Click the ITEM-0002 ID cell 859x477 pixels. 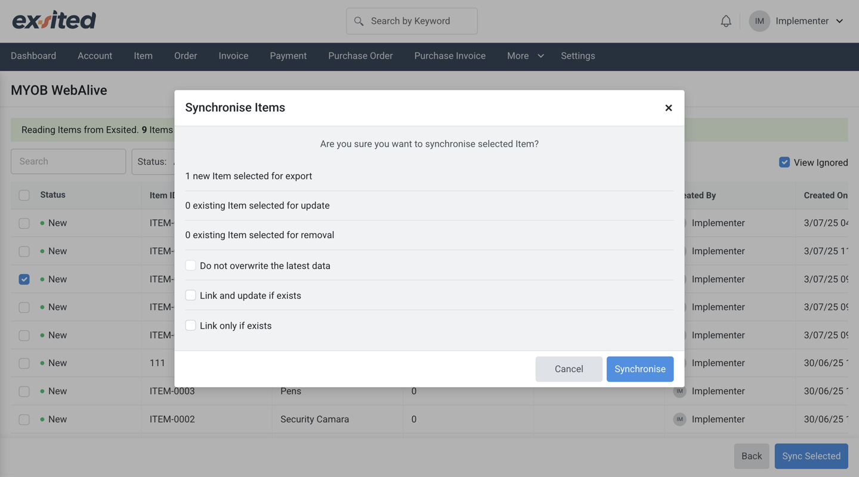pos(172,419)
